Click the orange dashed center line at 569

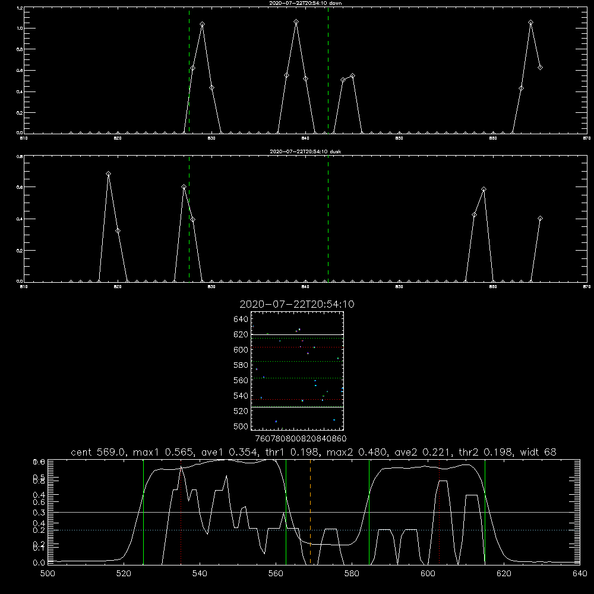coord(310,511)
